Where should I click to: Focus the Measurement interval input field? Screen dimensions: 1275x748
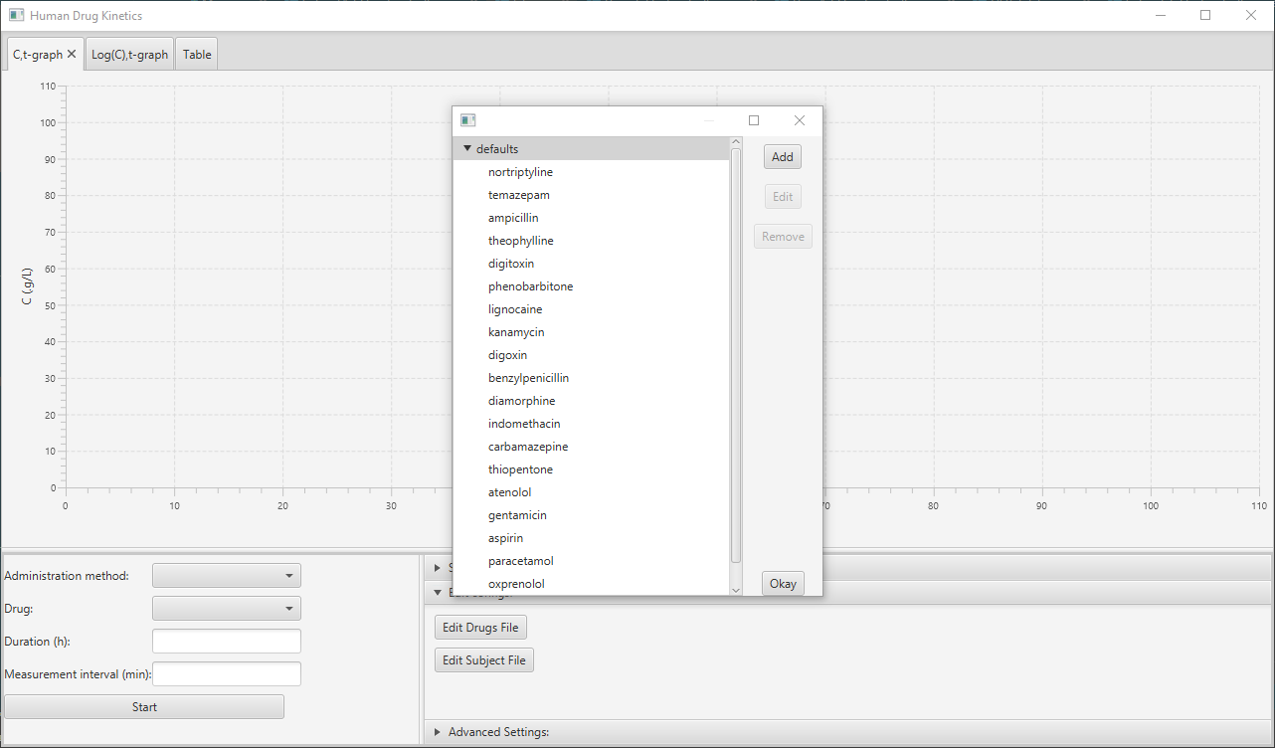tap(226, 674)
